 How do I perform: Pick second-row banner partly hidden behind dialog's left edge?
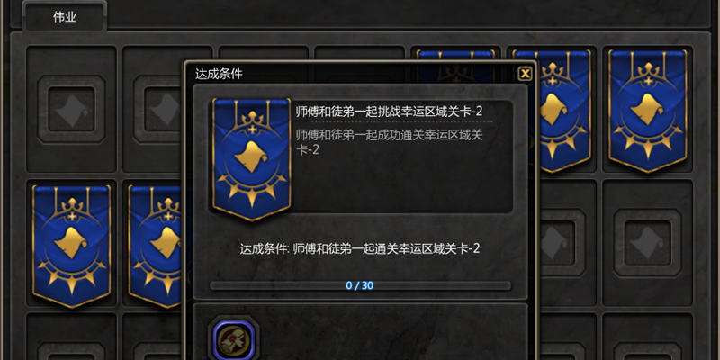tap(156, 247)
